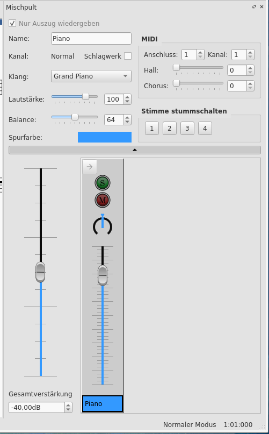Enable the Schlagwerk checkbox
Image resolution: width=269 pixels, height=434 pixels.
point(128,56)
